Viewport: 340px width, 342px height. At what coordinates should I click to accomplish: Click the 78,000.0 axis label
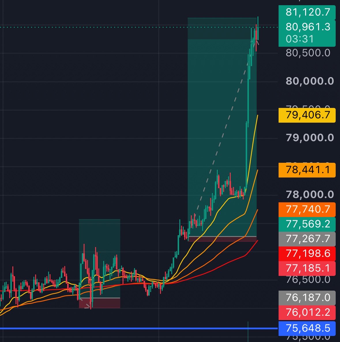click(x=310, y=194)
